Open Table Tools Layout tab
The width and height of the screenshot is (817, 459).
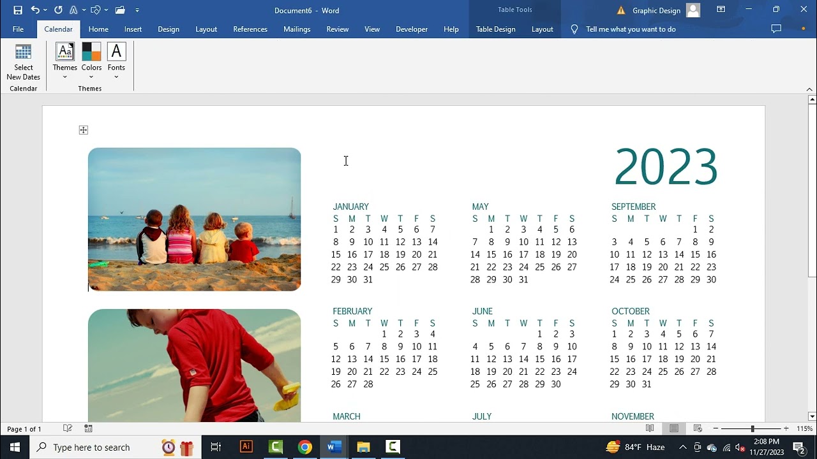click(x=543, y=29)
